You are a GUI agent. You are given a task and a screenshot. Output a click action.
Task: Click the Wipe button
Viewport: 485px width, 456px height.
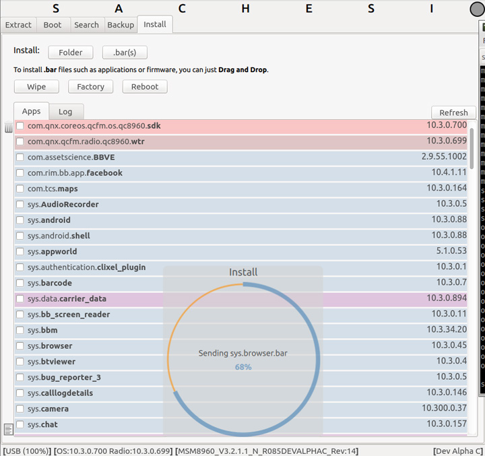(x=36, y=87)
